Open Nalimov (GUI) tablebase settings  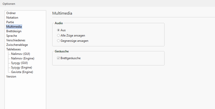coord(20,54)
